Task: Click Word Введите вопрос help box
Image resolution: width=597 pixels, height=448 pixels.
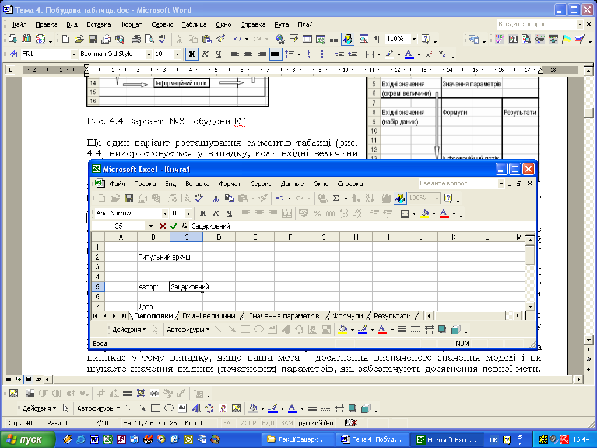Action: (536, 24)
